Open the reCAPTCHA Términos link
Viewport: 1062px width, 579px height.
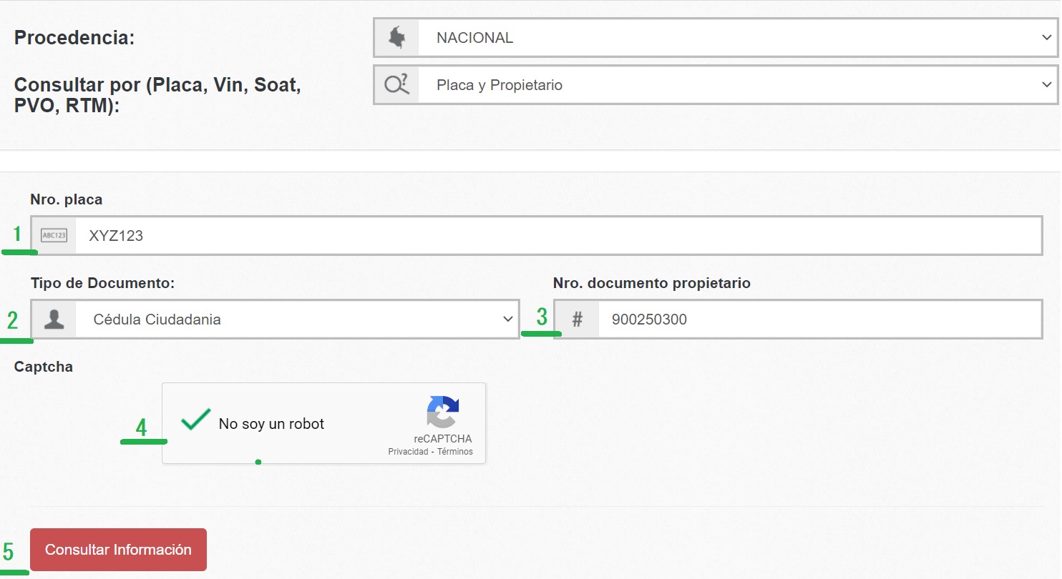455,452
